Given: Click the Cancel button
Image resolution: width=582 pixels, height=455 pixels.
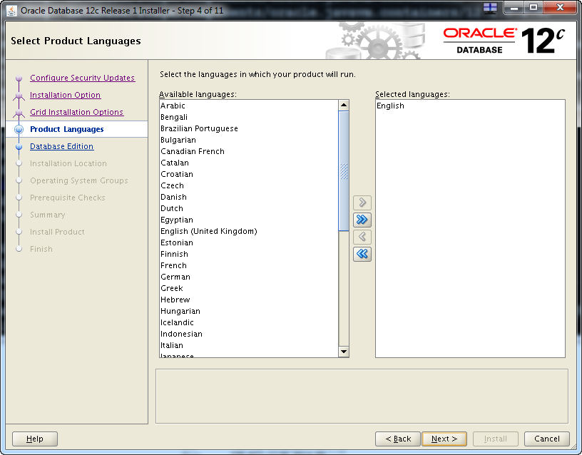Looking at the screenshot, I should pyautogui.click(x=547, y=439).
